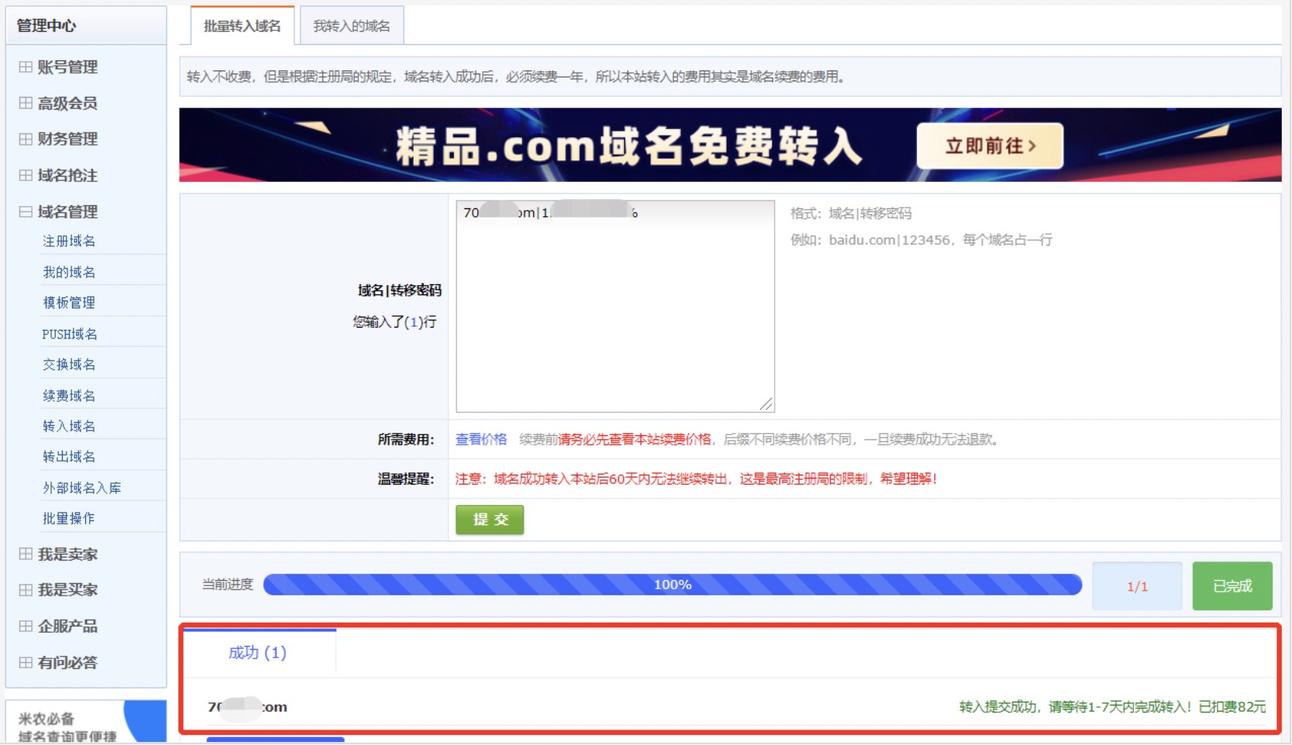Open the 查看价格 link
Image resolution: width=1292 pixels, height=745 pixels.
coord(481,439)
